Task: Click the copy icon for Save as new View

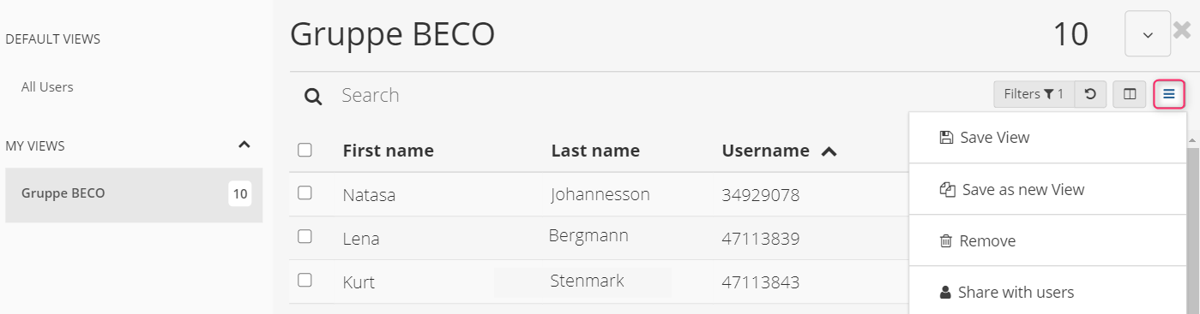Action: click(x=947, y=190)
